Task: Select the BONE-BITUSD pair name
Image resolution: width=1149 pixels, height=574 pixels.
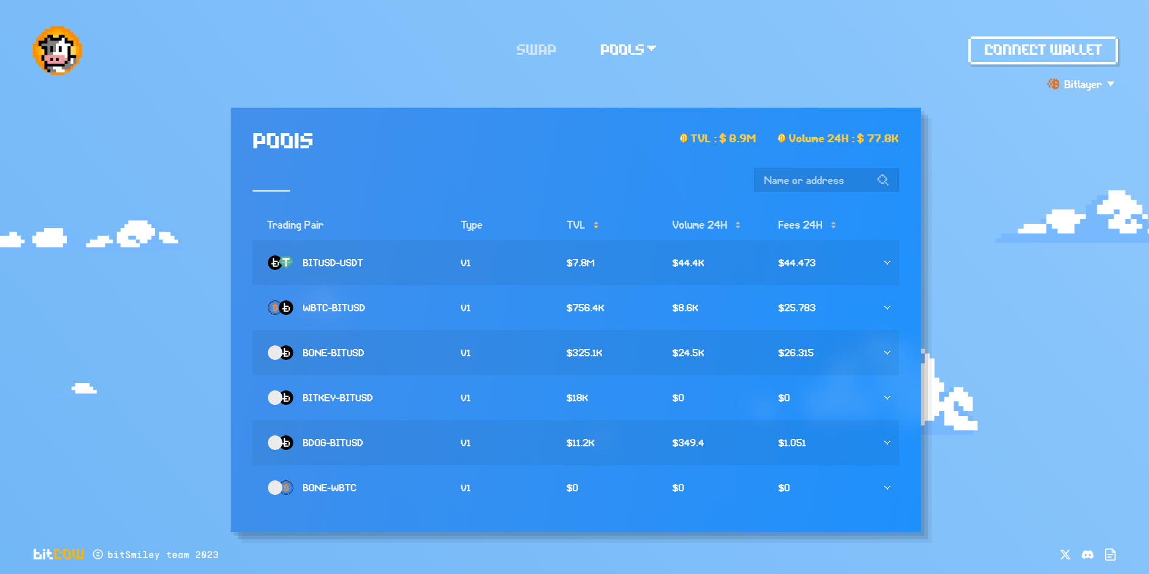Action: point(333,353)
